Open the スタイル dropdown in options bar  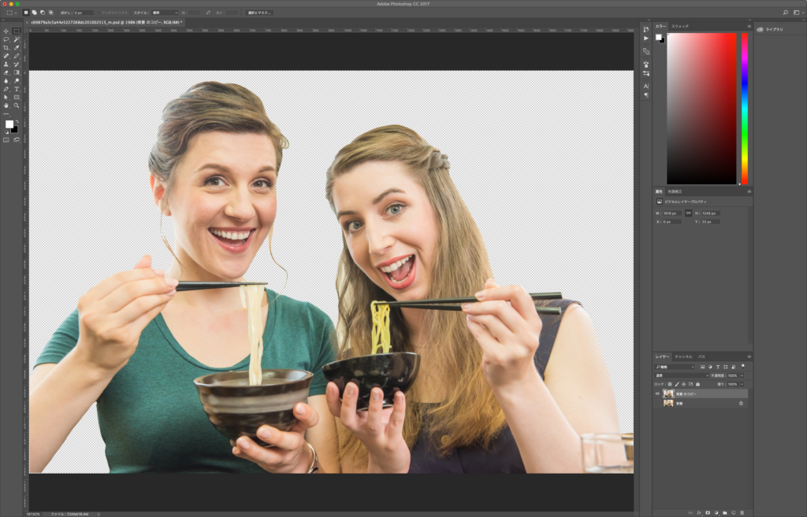pyautogui.click(x=164, y=13)
